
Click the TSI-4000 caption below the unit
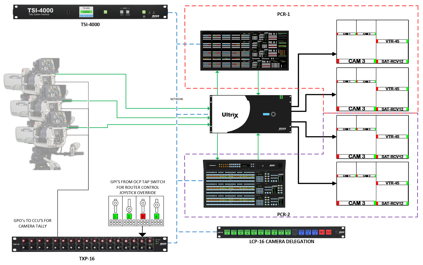[90, 25]
